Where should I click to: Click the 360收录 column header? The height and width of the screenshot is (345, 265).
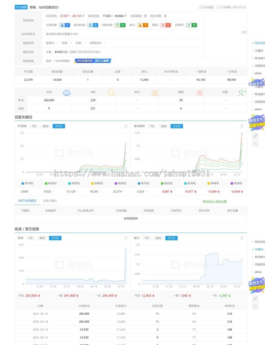(x=230, y=306)
